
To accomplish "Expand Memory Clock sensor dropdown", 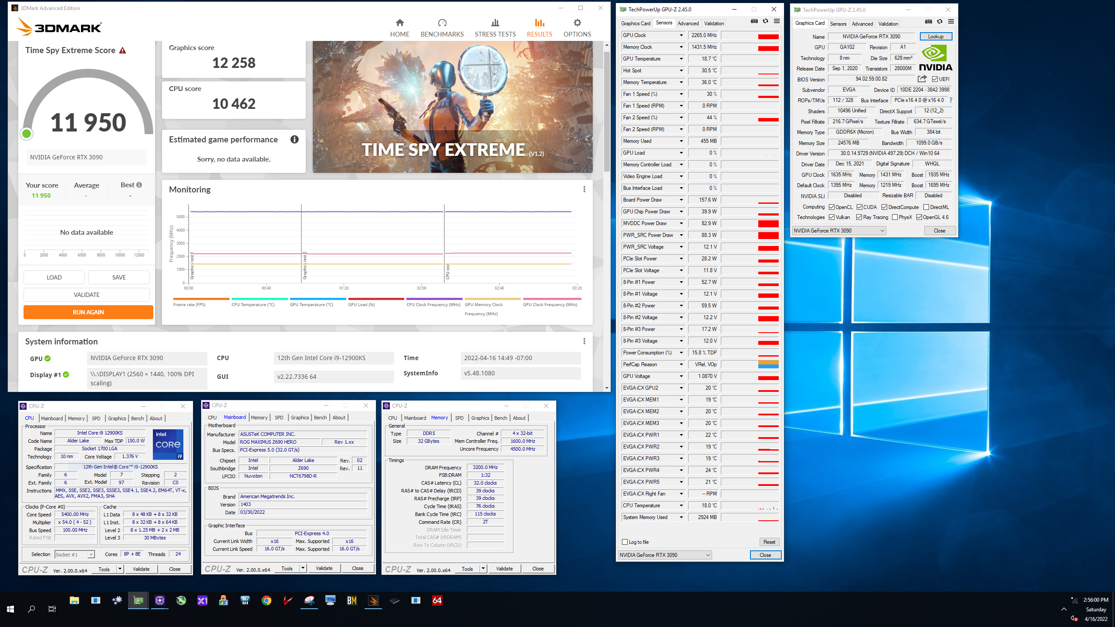I will (681, 47).
